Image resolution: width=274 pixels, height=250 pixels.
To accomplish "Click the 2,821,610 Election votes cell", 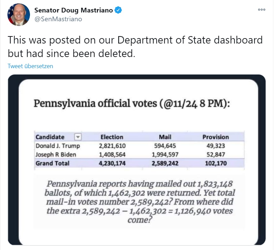I will click(112, 146).
